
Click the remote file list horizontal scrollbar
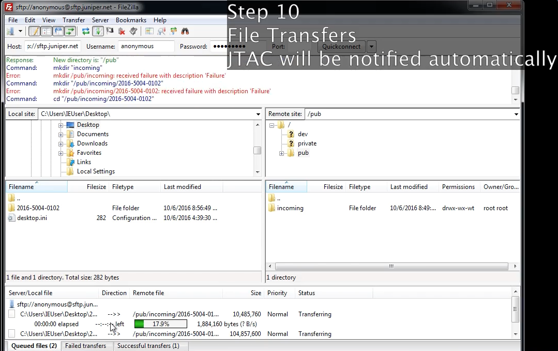(x=391, y=266)
